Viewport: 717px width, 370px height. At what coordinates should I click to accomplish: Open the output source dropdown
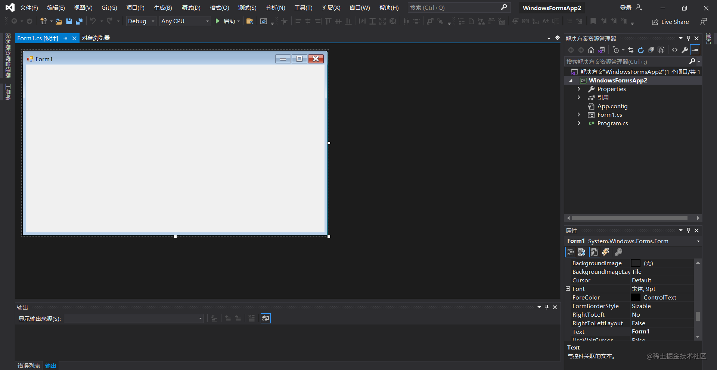[134, 319]
